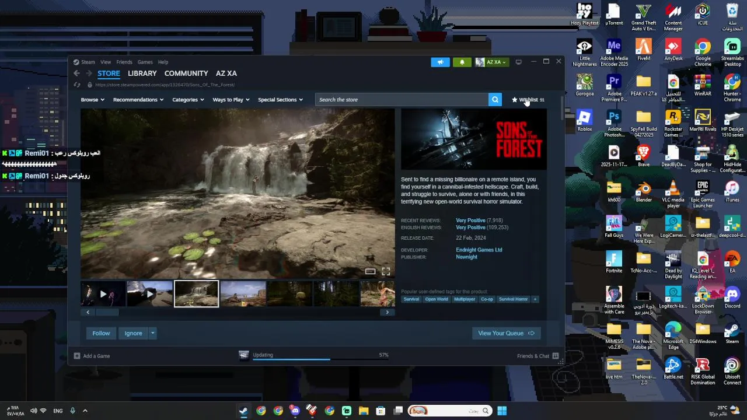Click the Ignore button
747x420 pixels.
(133, 333)
